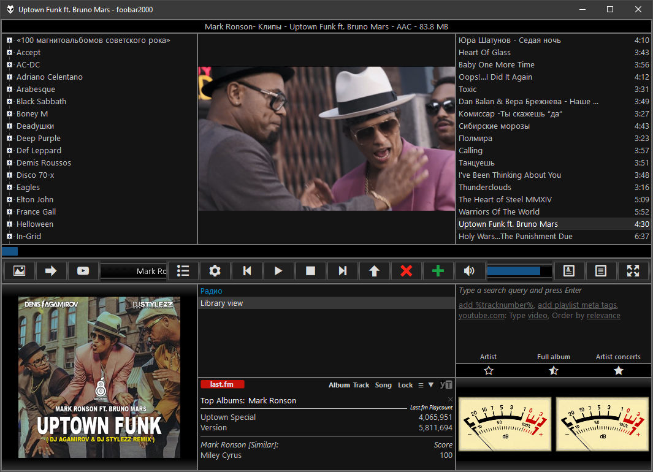Open the last.fm panel dropdown triangle
This screenshot has width=653, height=472.
coord(431,385)
